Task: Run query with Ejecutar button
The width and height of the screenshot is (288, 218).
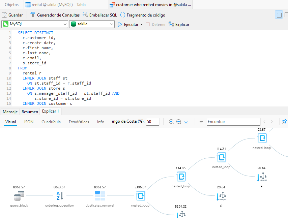Action: [128, 24]
